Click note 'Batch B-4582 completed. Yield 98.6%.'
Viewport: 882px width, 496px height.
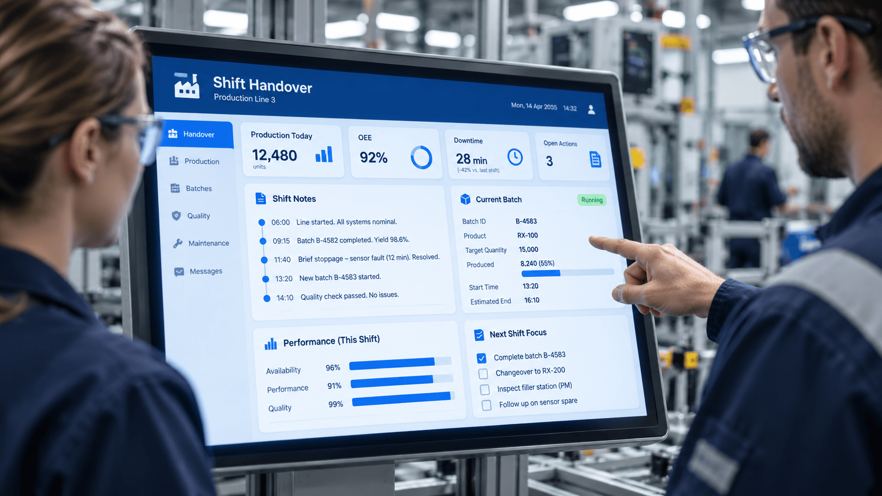click(x=353, y=240)
